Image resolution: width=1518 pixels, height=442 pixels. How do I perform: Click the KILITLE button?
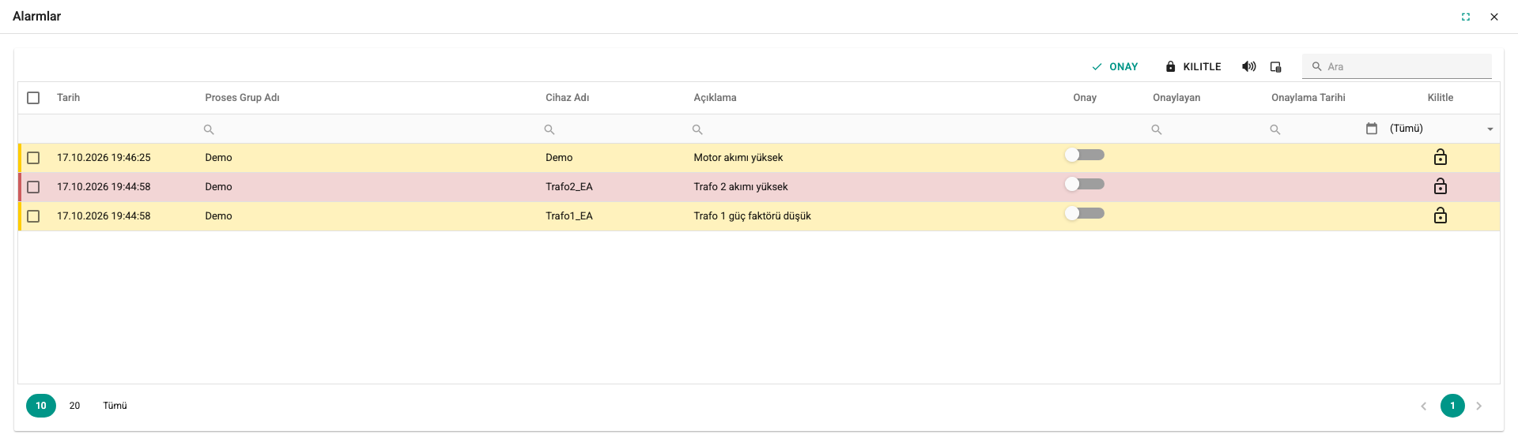(x=1193, y=67)
